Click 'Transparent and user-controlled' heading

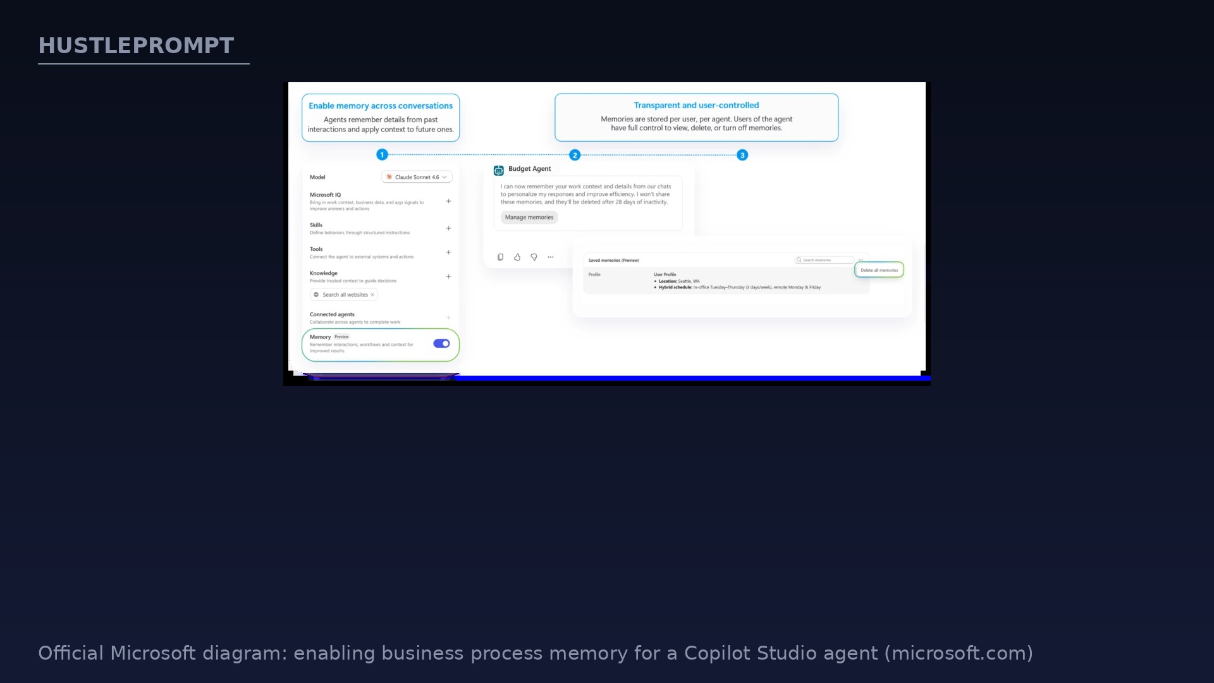[x=696, y=105]
